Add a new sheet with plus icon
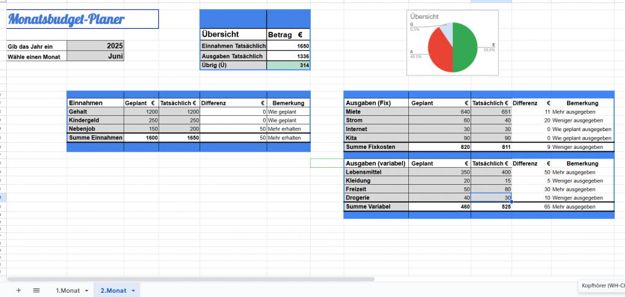This screenshot has height=297, width=625. point(18,290)
